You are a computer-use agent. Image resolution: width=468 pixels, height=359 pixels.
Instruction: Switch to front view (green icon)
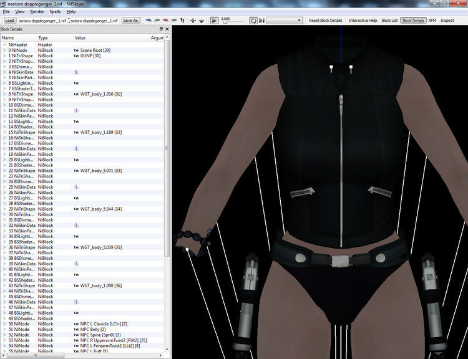coord(157,21)
